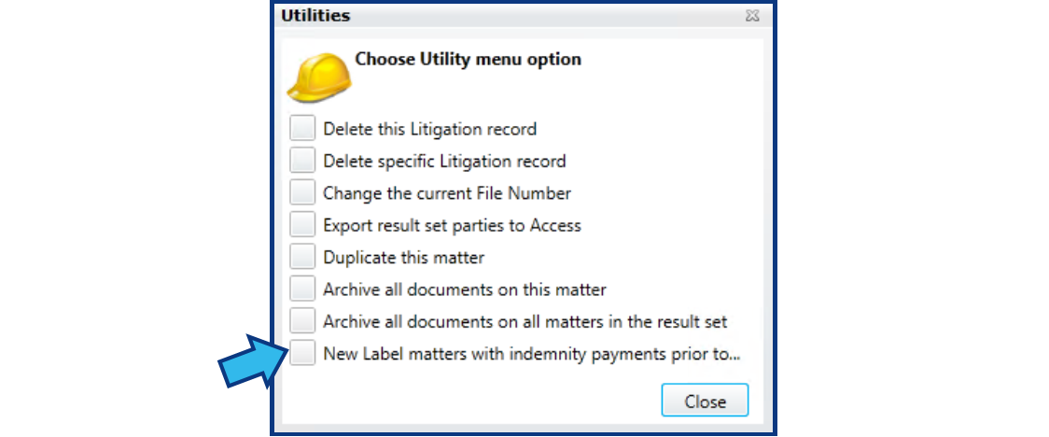
Task: Choose the Change the current File Number text
Action: click(447, 193)
